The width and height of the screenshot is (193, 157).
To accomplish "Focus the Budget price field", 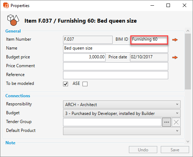I will [84, 57].
